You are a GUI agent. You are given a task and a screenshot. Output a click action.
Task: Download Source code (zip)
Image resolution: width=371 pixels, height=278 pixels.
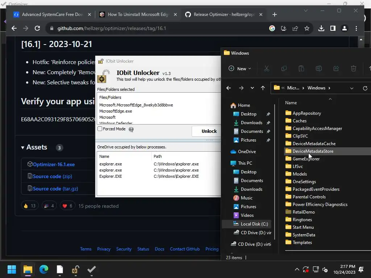[52, 176]
